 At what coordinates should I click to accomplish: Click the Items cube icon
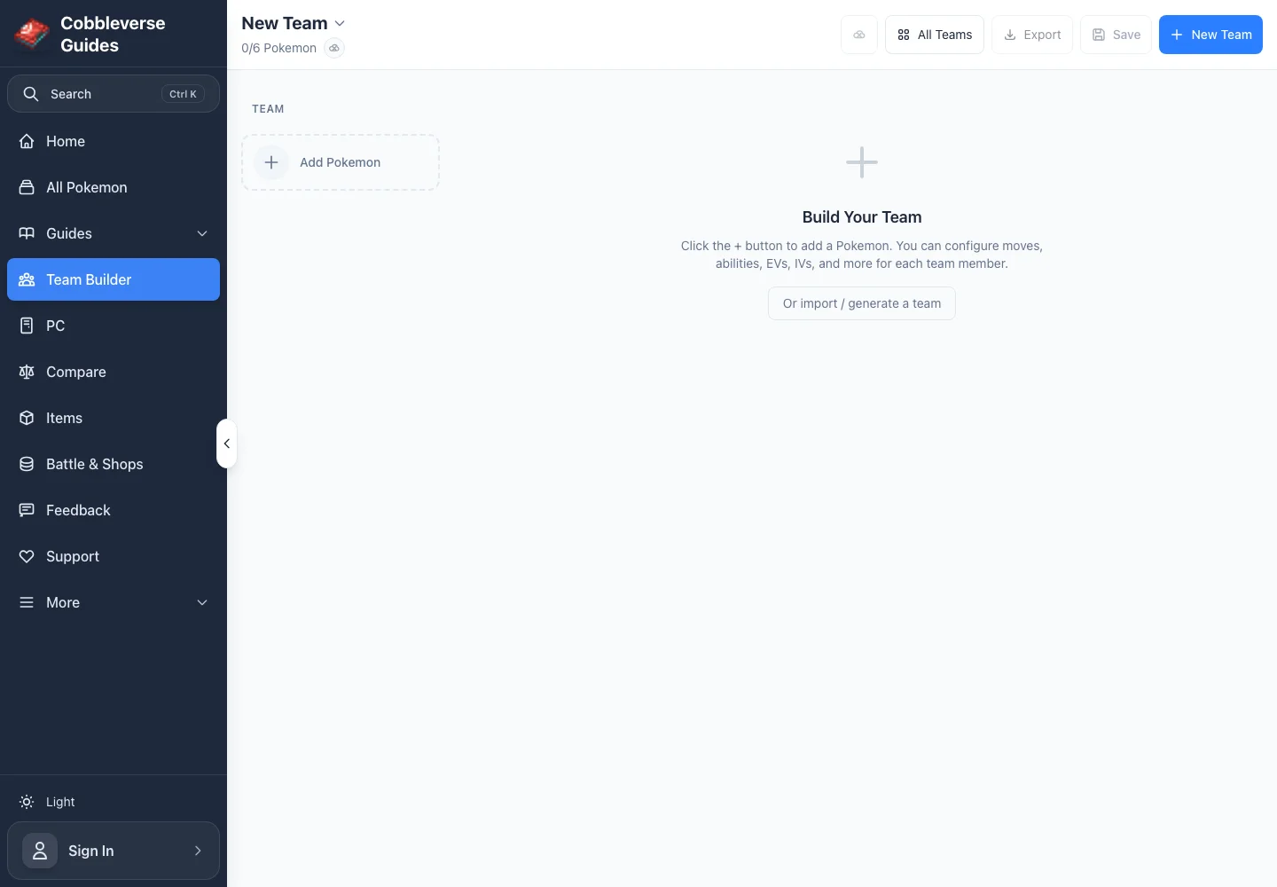coord(27,418)
